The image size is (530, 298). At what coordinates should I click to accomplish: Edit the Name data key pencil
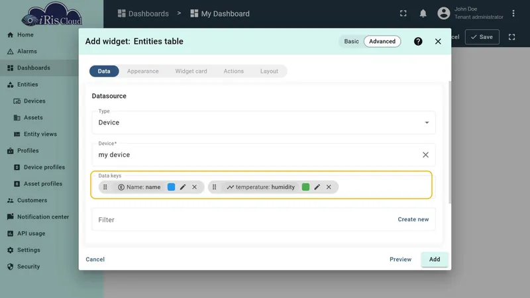click(183, 187)
